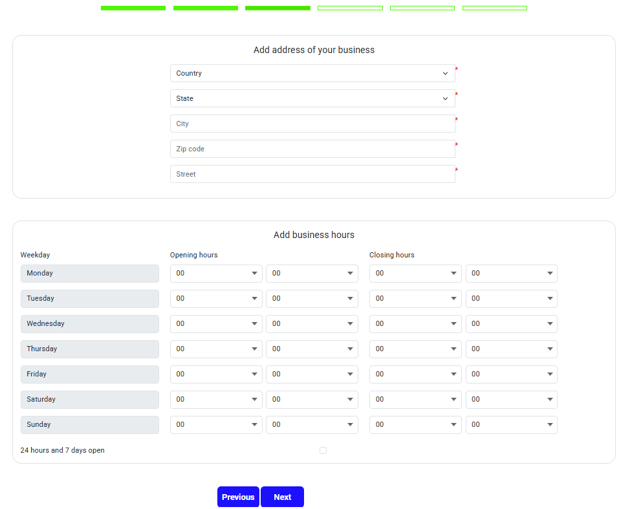
Task: Click the Previous button
Action: pos(238,497)
